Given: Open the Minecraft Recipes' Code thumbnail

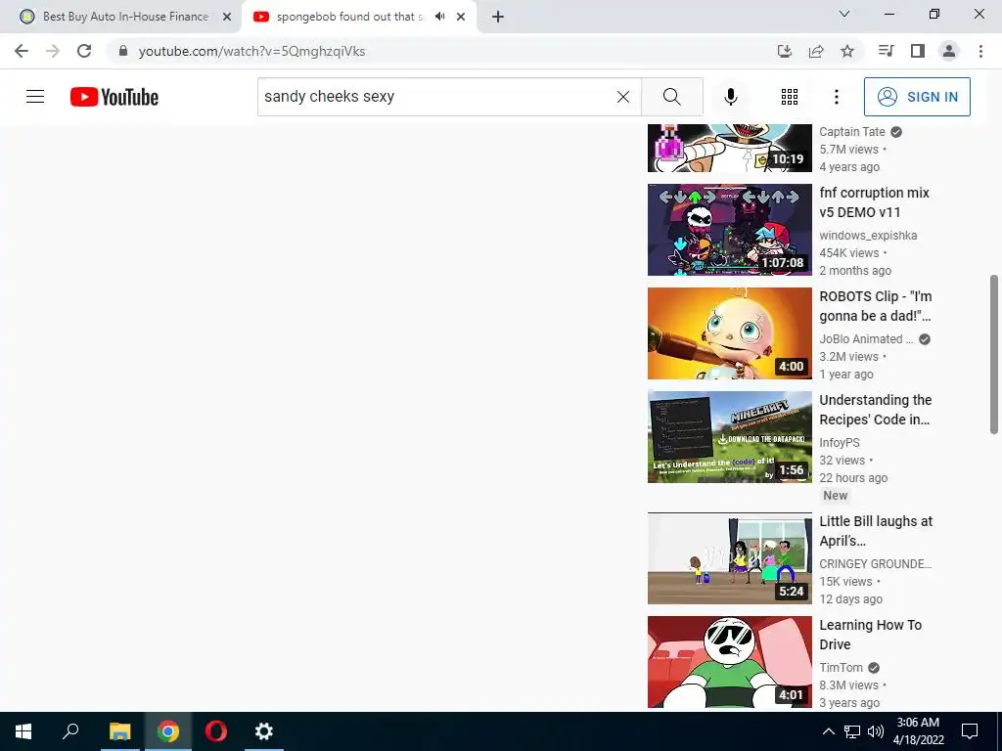Looking at the screenshot, I should pos(730,437).
